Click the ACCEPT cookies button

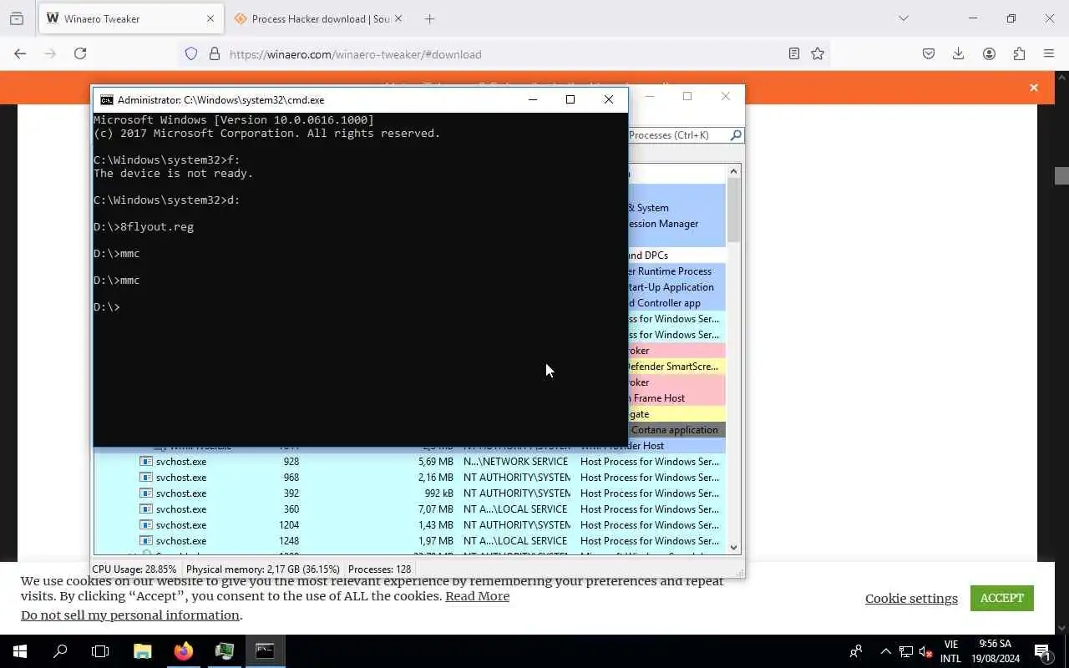pyautogui.click(x=1002, y=598)
